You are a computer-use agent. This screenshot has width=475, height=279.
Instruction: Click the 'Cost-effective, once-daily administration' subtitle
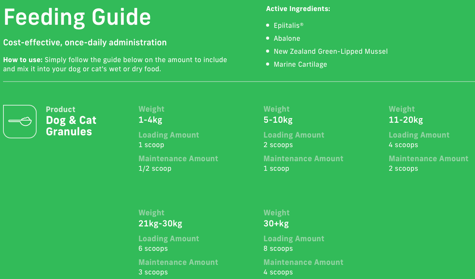[85, 43]
